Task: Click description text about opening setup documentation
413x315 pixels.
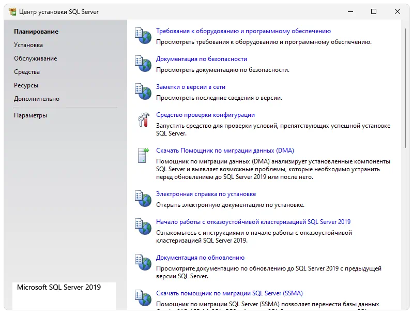Action: [x=230, y=205]
